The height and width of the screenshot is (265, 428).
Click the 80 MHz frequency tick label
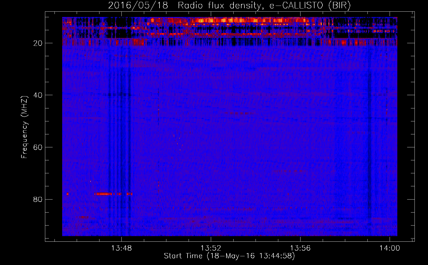[x=38, y=199]
